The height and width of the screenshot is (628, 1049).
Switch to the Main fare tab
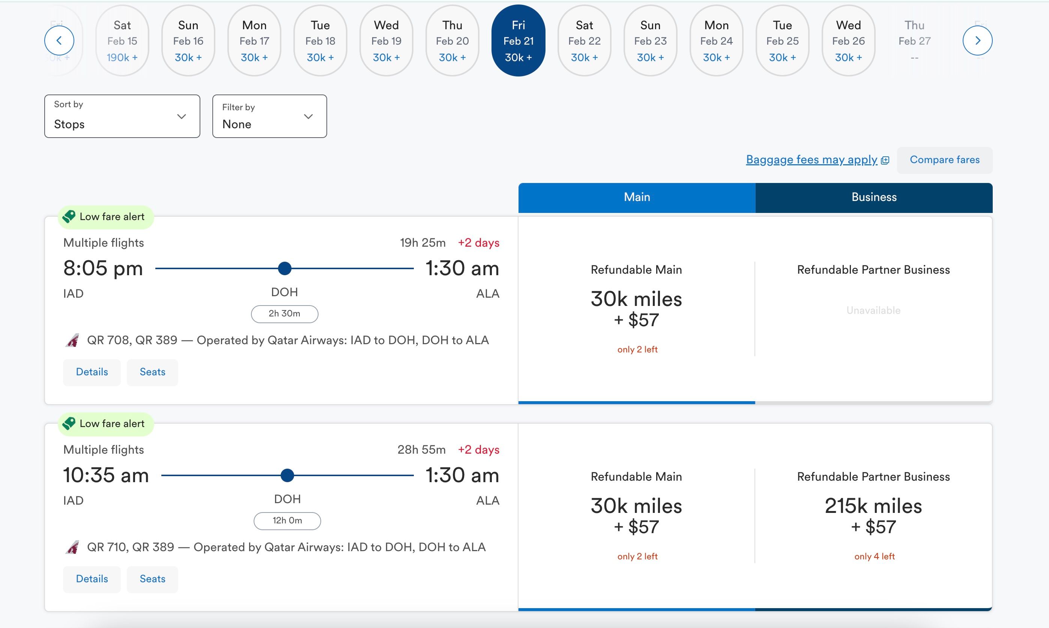point(637,197)
